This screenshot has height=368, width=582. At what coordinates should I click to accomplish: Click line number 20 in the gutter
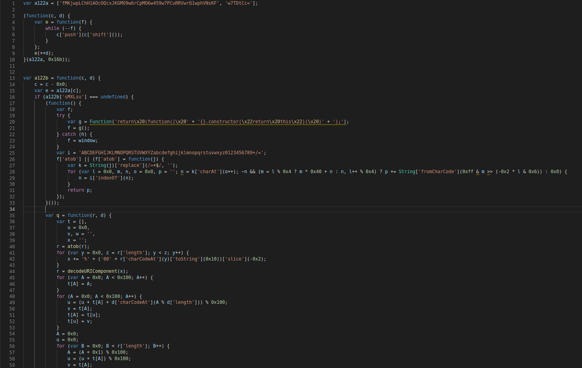click(12, 122)
